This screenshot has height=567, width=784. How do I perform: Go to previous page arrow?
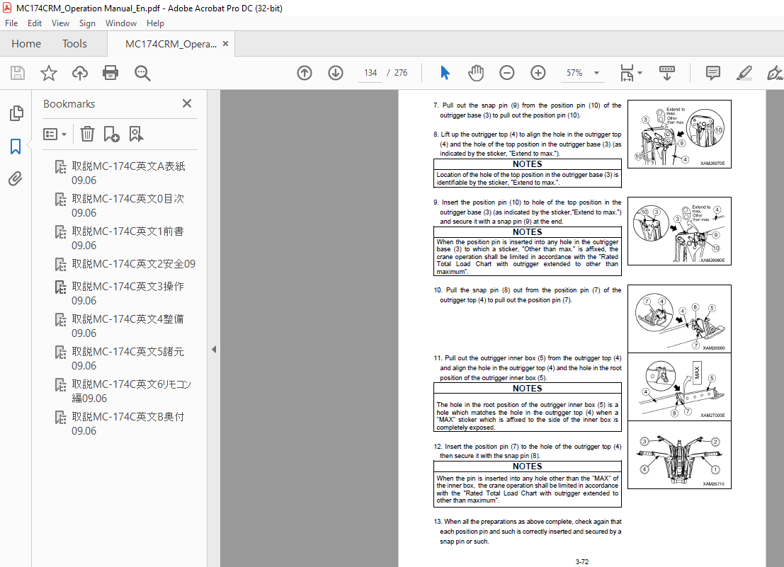305,73
